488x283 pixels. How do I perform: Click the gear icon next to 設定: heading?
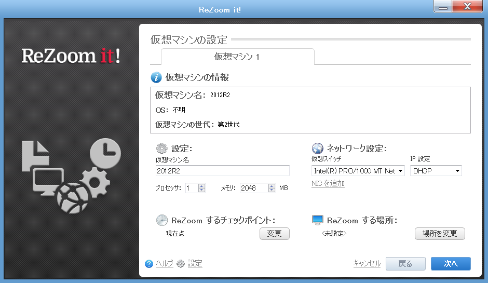tap(161, 148)
